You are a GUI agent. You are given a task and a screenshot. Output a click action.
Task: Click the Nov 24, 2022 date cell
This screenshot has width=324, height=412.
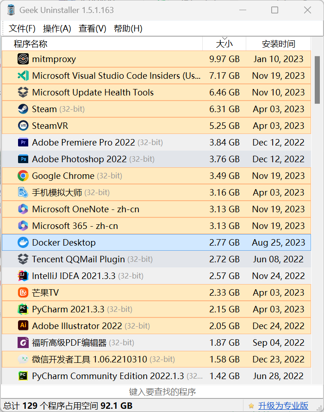coord(278,276)
